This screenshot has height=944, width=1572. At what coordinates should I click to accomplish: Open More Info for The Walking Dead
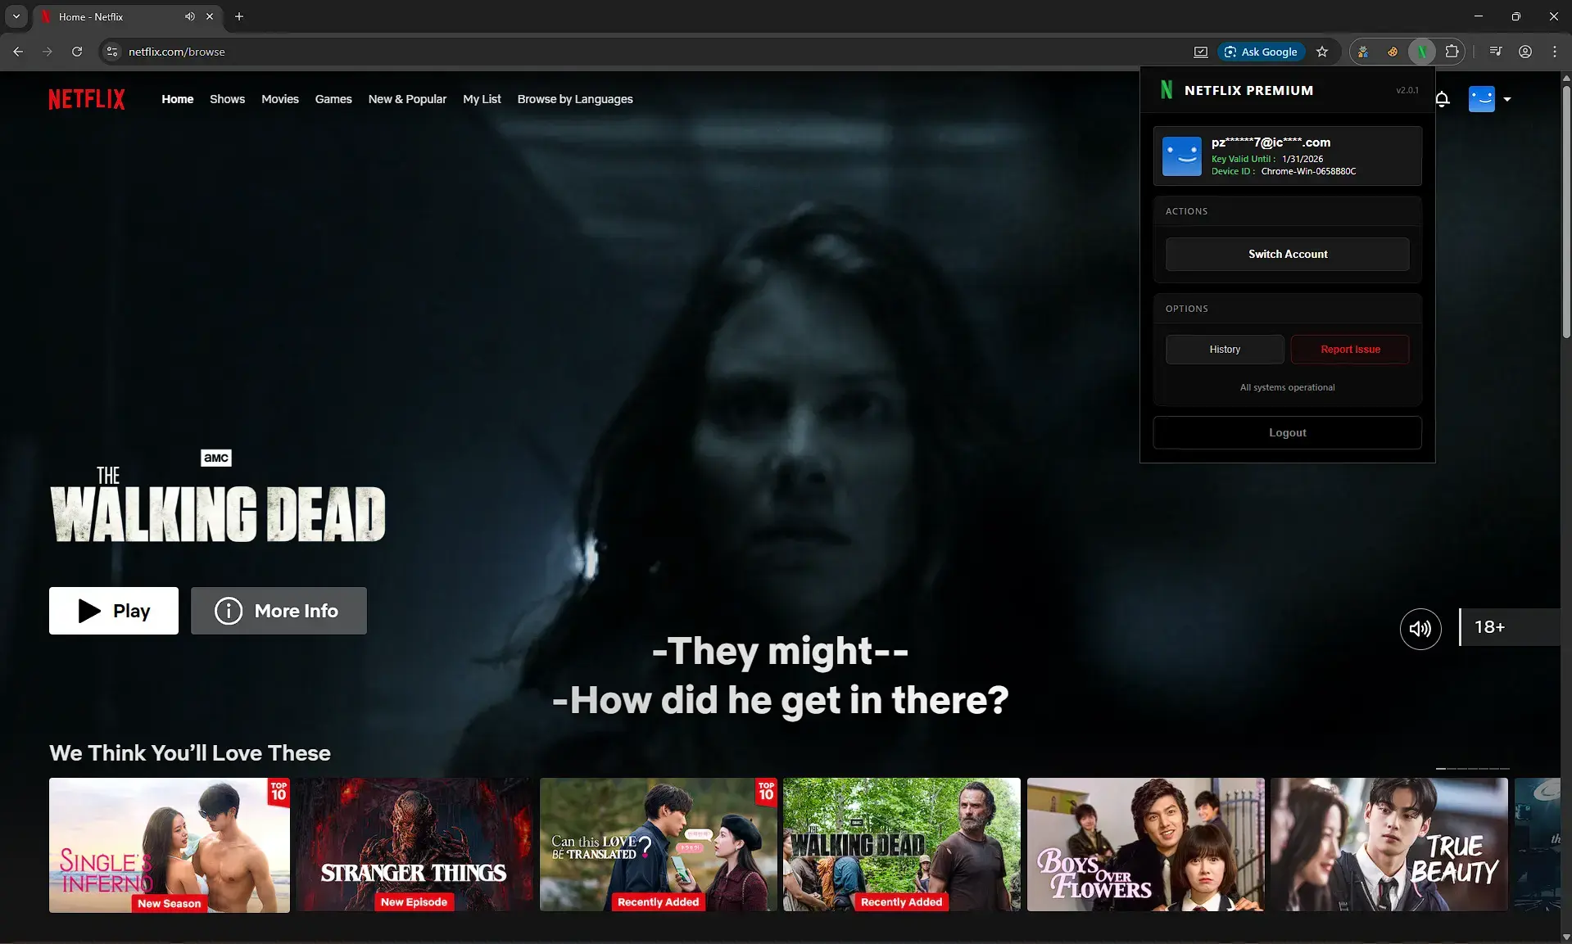click(x=279, y=611)
